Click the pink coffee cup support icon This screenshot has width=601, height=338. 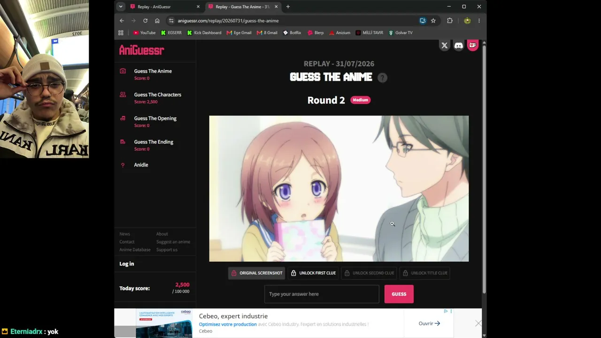tap(473, 45)
